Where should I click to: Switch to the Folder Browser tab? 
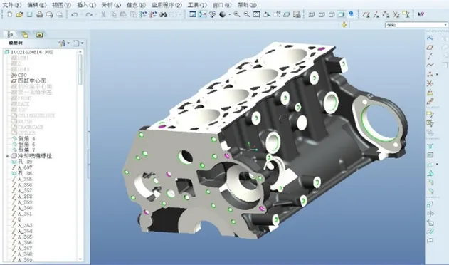coord(25,35)
